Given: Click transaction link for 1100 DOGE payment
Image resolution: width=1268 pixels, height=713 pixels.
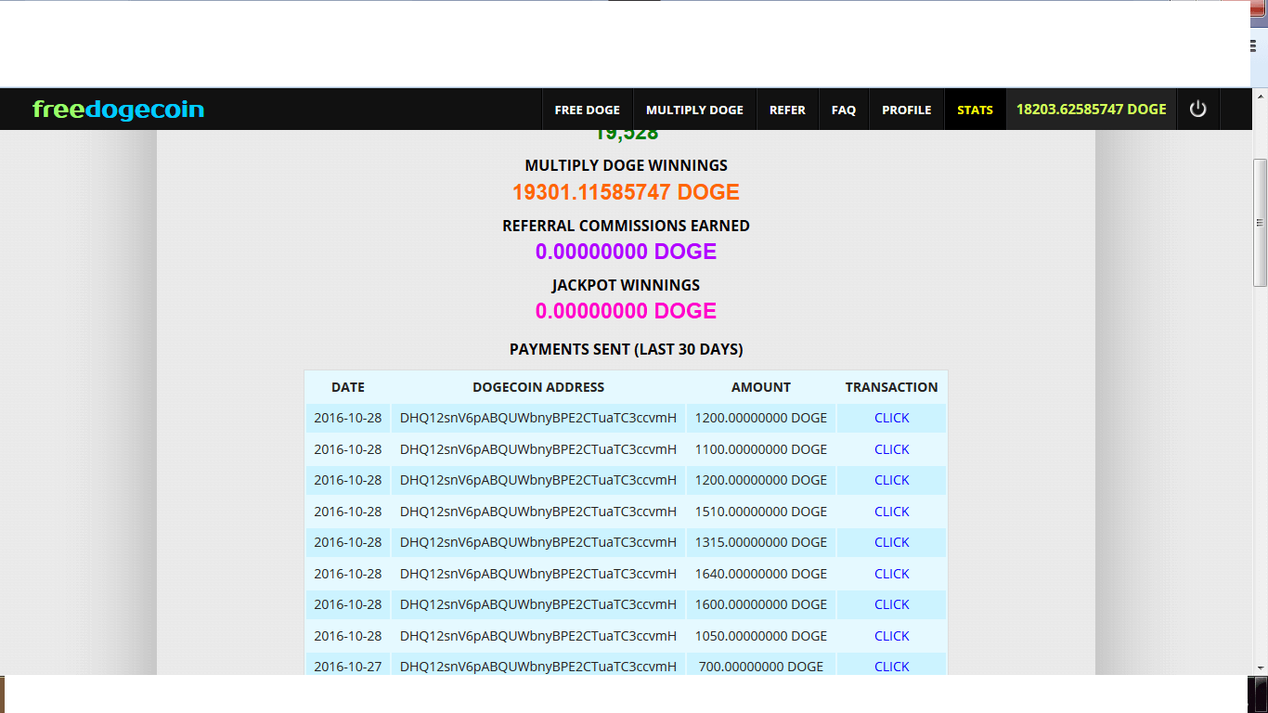Looking at the screenshot, I should [891, 449].
